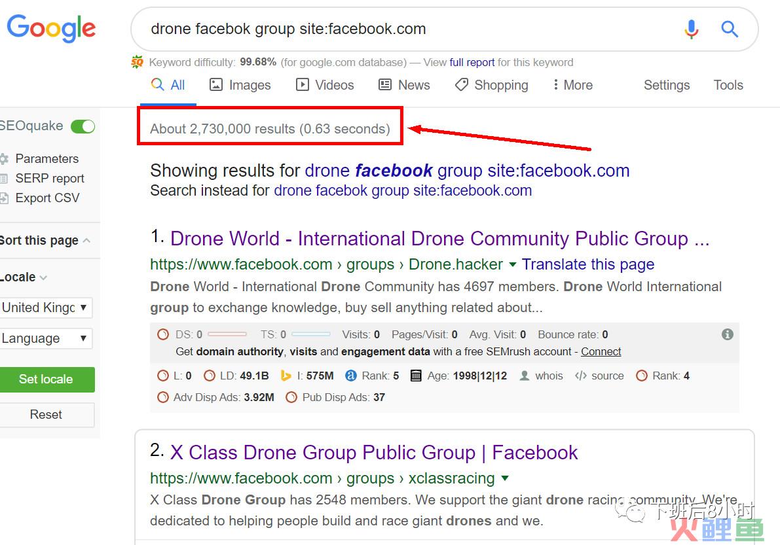
Task: Open dropdown arrow beside Drone.hacker URL
Action: (512, 265)
